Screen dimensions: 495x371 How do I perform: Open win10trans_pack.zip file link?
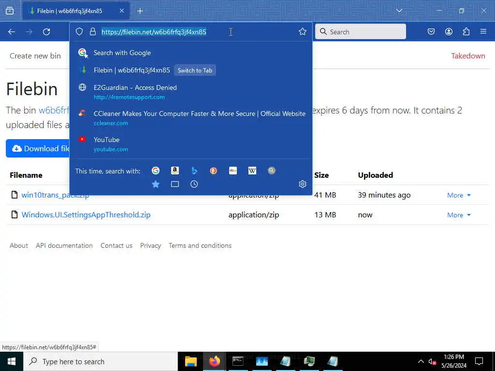pos(55,195)
